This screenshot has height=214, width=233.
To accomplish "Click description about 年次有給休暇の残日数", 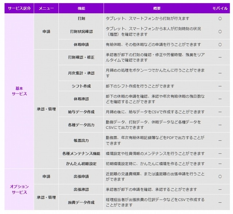I will point(155,99).
